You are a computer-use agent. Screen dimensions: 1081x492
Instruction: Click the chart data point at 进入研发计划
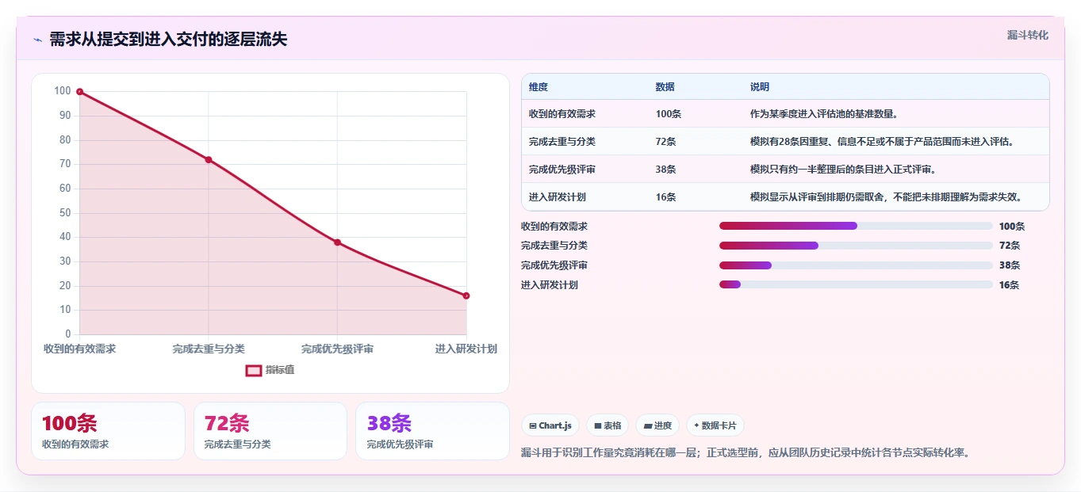pyautogui.click(x=466, y=296)
